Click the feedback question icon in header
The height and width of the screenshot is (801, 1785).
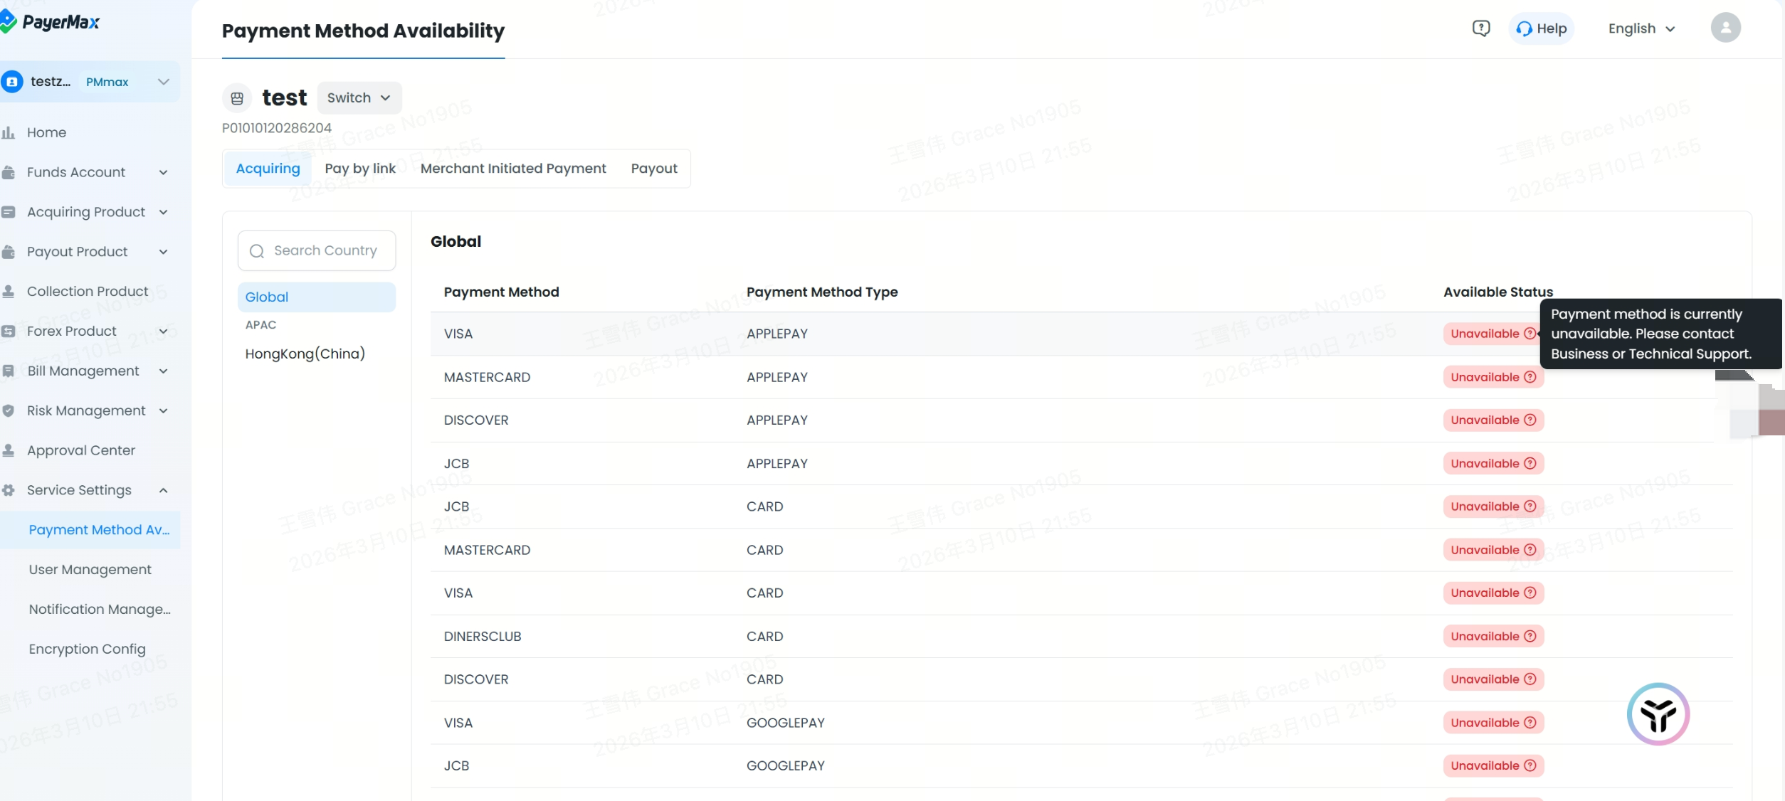1481,28
